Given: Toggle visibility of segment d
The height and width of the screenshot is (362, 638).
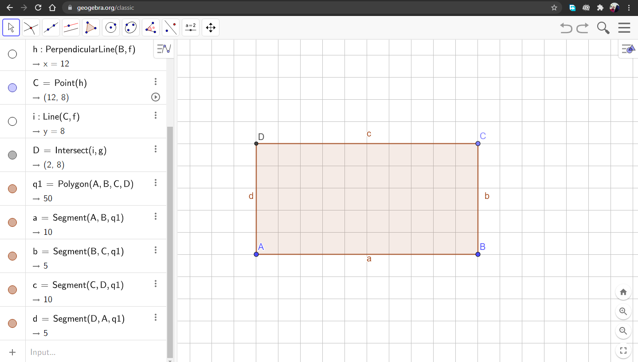Looking at the screenshot, I should coord(12,323).
